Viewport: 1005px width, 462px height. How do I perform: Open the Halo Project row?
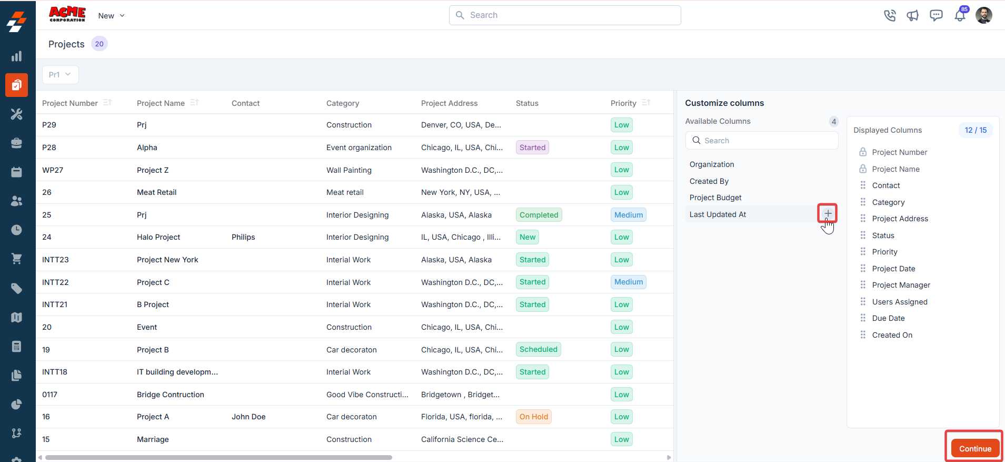(355, 237)
